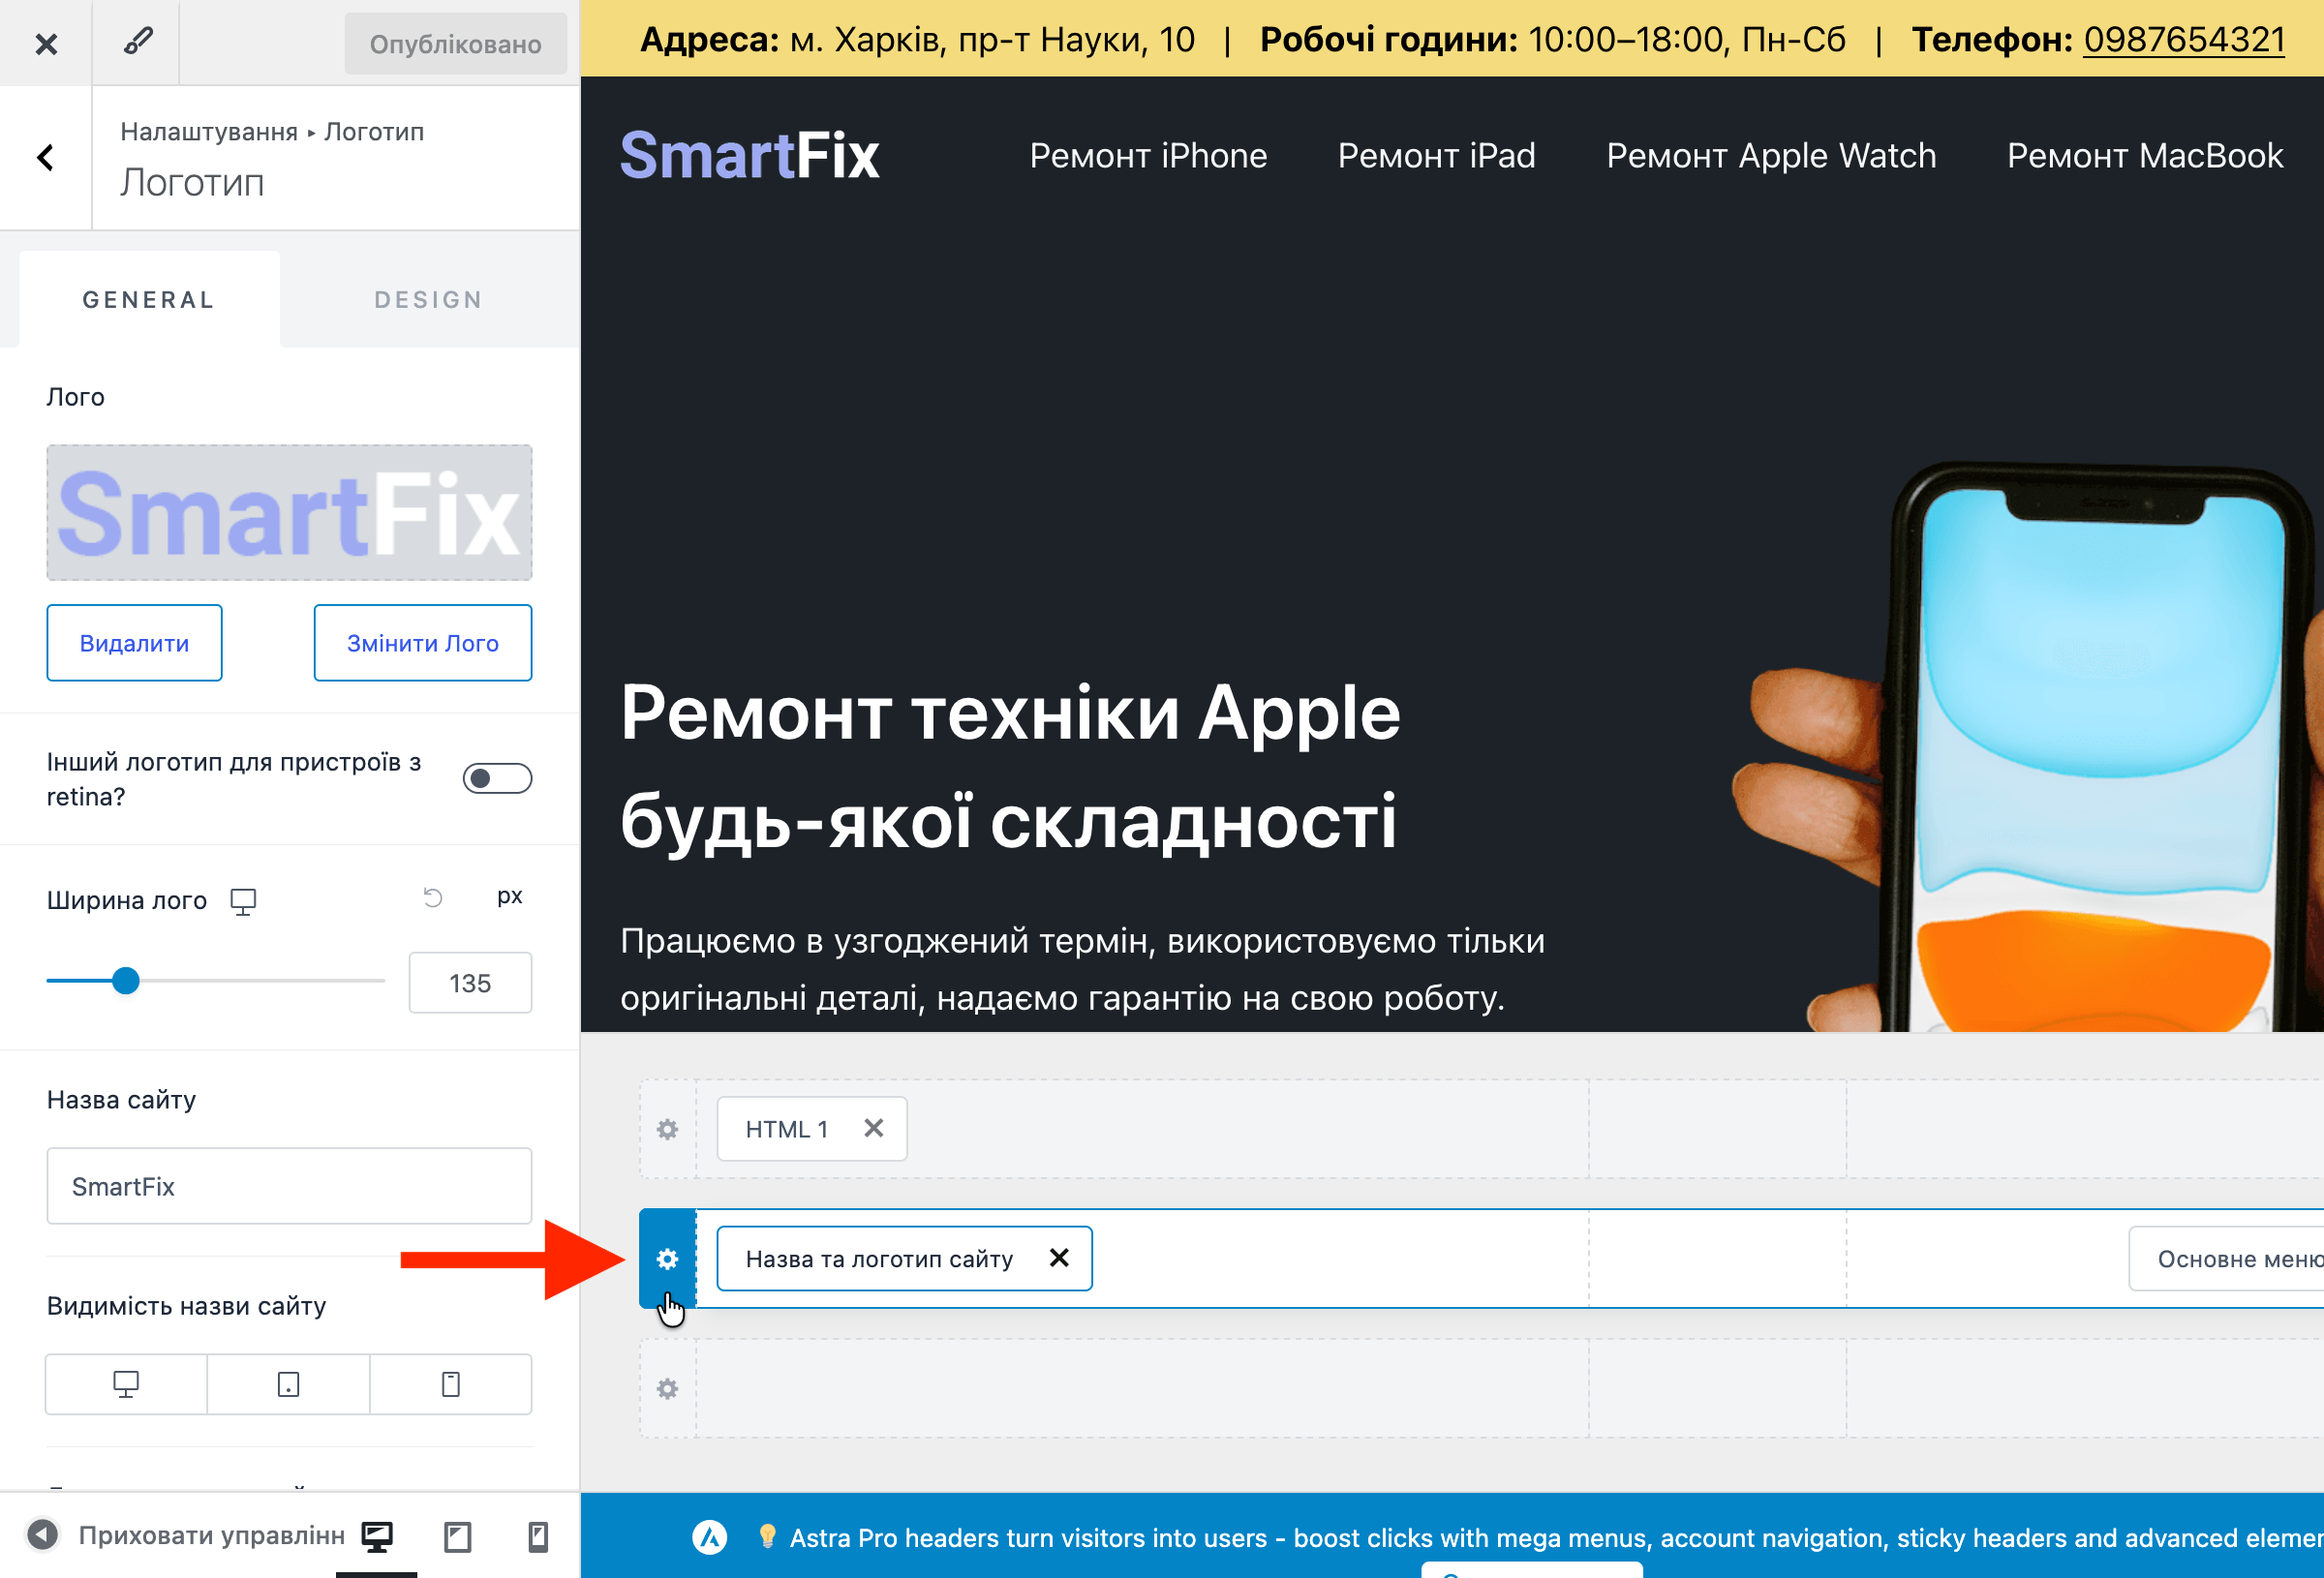Click Приховати управління label

coord(212,1535)
